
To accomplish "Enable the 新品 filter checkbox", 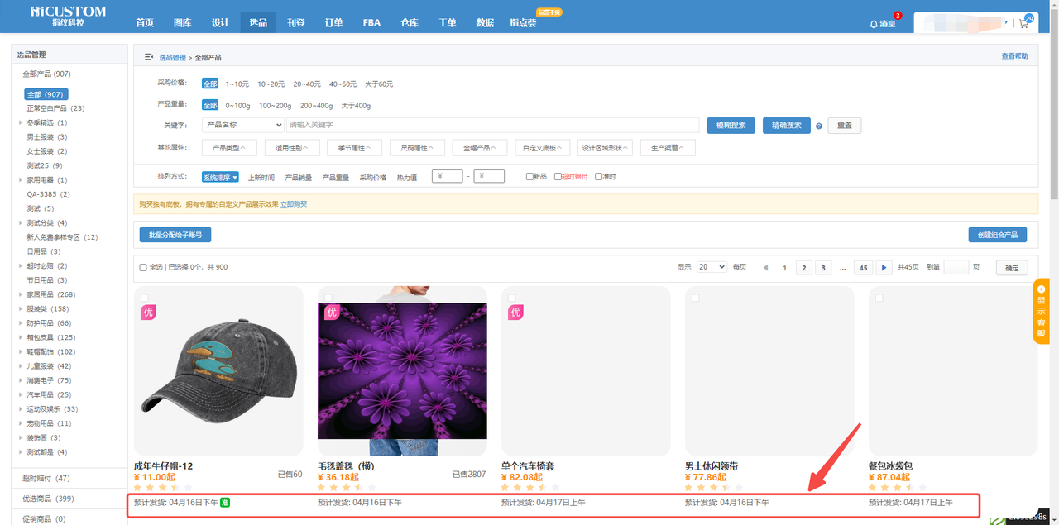I will click(530, 177).
